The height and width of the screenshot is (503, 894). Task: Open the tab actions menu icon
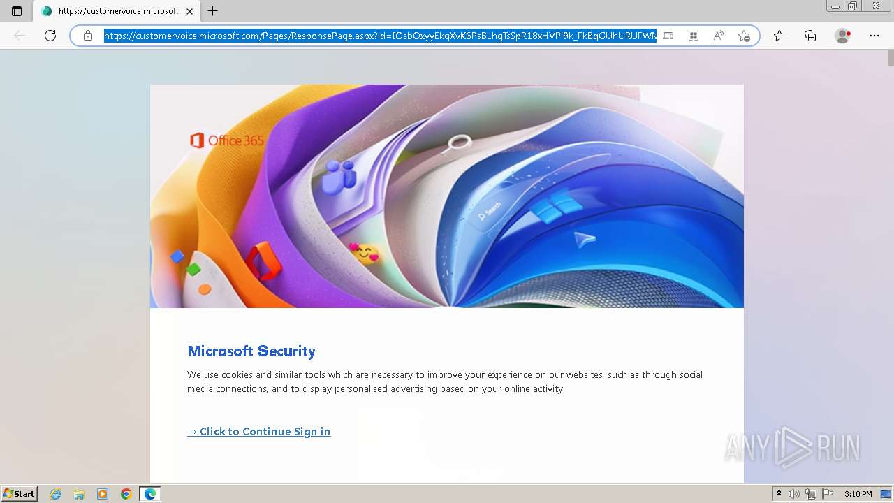click(17, 11)
